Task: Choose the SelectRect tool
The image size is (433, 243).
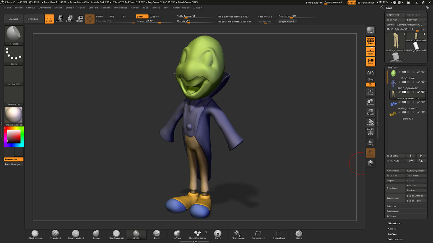Action: click(x=279, y=235)
